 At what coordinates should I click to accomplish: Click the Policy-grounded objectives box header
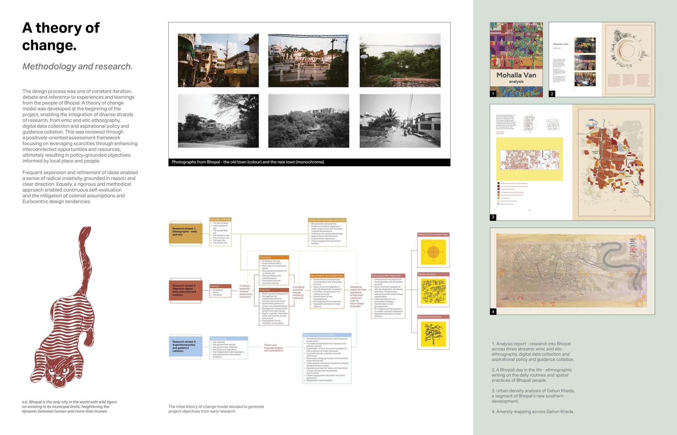point(388,275)
